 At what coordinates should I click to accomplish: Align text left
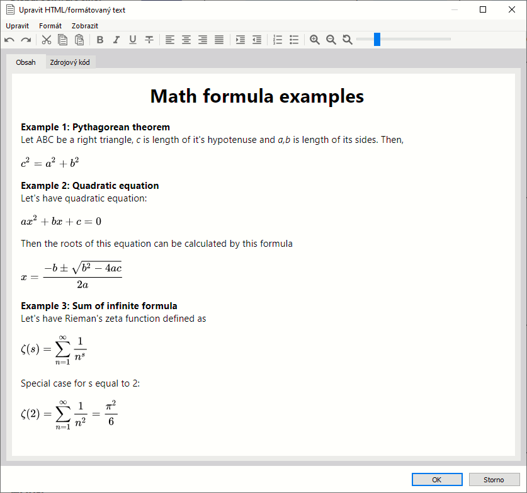click(170, 40)
